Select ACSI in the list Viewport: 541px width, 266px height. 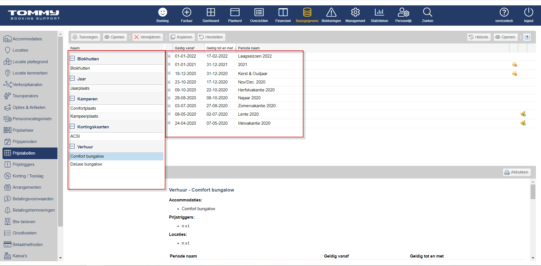(x=116, y=136)
